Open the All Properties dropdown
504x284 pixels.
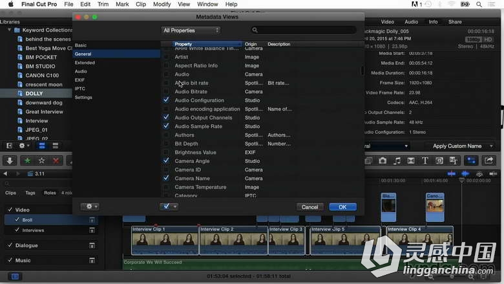pos(191,30)
